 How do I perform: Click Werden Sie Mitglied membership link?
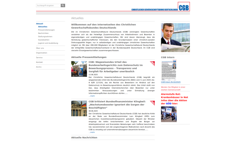pyautogui.click(x=173, y=88)
